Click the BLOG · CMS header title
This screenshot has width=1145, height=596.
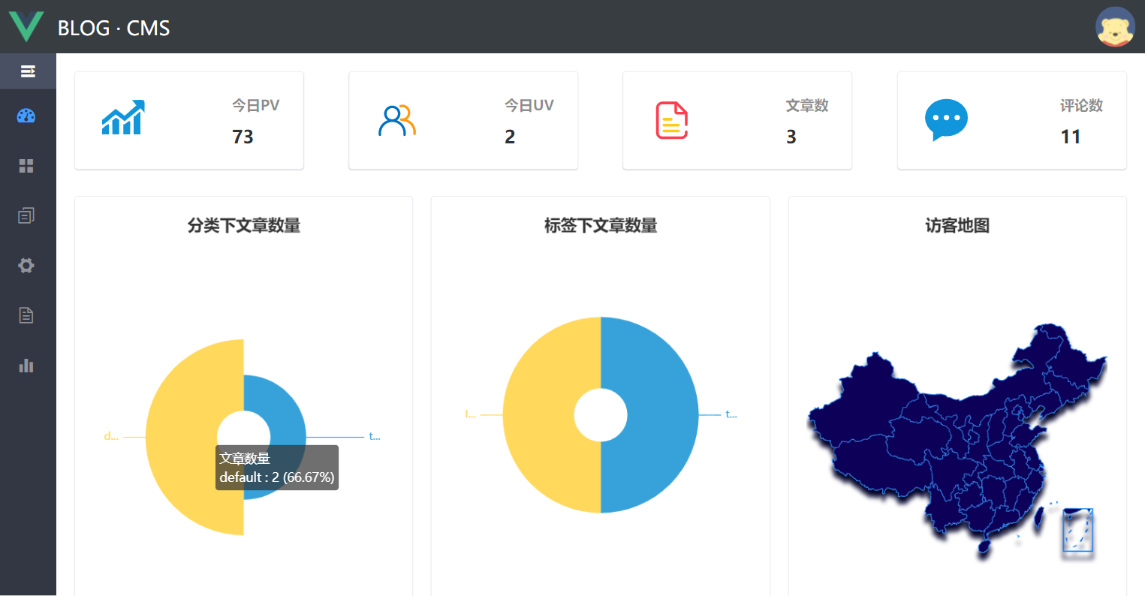[x=114, y=28]
